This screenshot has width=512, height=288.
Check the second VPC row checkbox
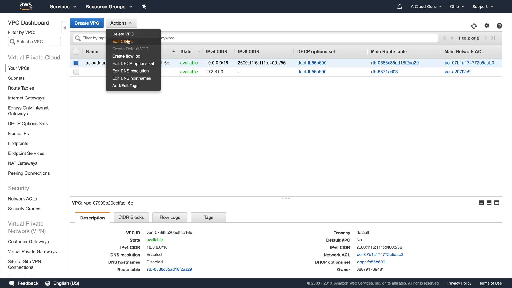click(x=76, y=72)
